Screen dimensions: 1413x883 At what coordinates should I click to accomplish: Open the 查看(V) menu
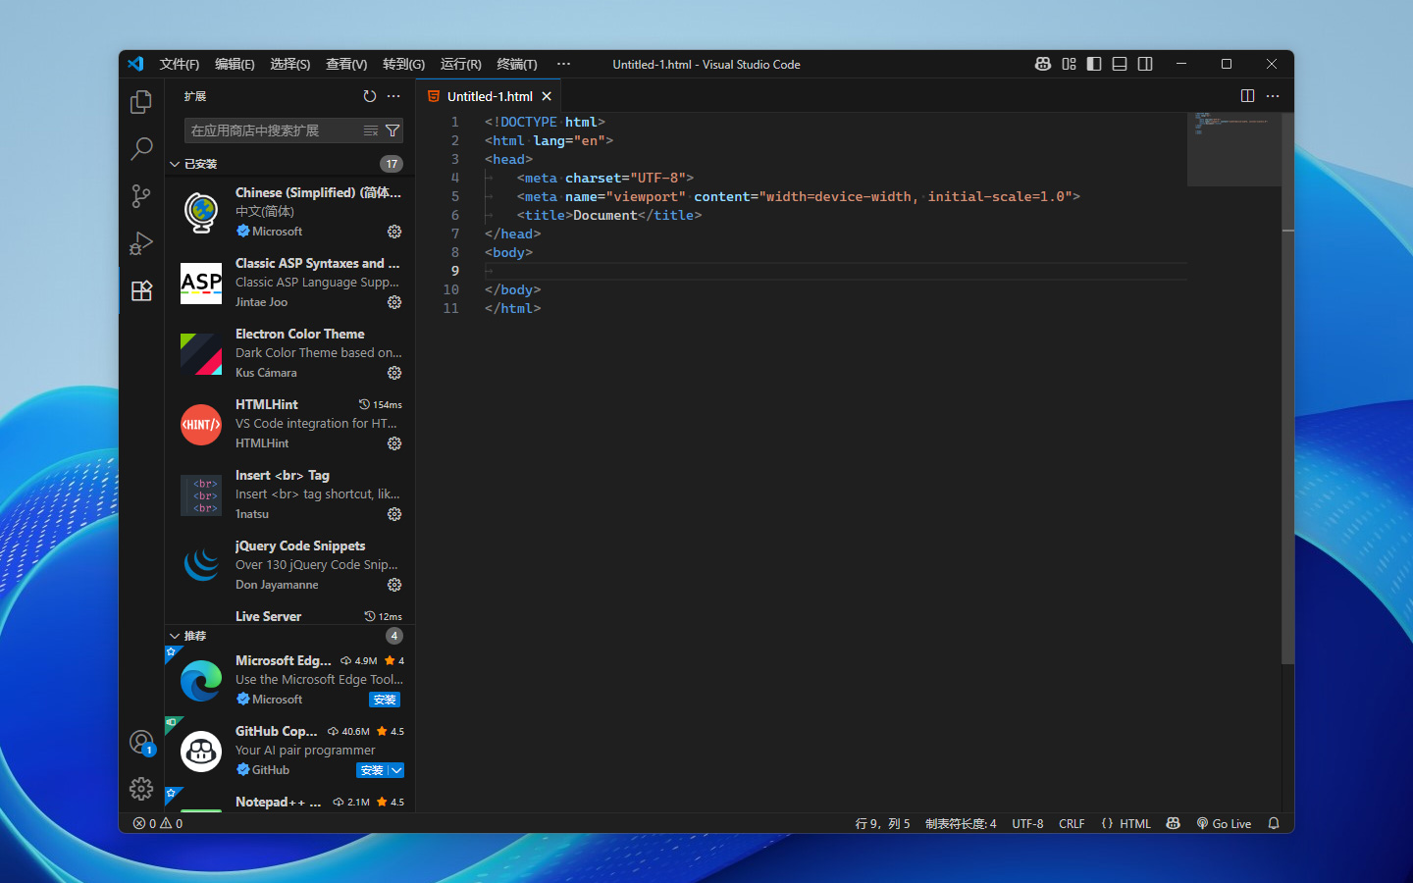point(346,64)
